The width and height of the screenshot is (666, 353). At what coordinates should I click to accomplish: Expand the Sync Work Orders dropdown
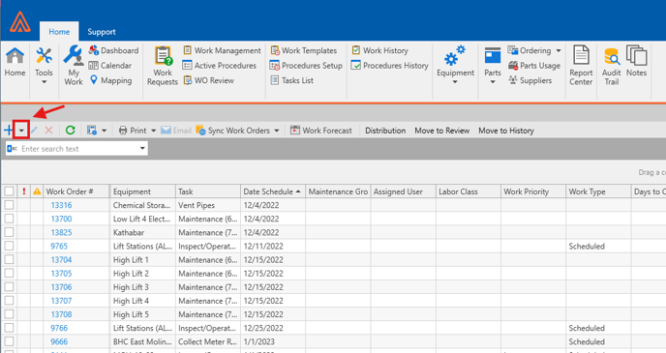pos(277,131)
